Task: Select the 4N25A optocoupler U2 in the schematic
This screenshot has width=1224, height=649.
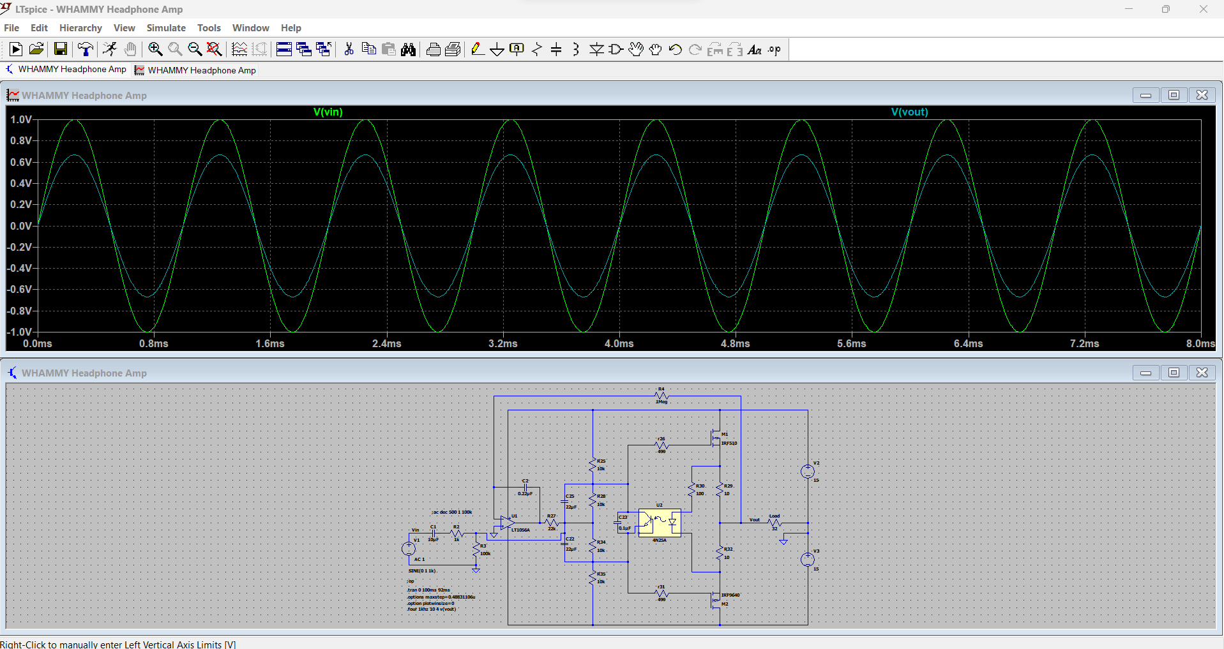Action: click(x=660, y=523)
